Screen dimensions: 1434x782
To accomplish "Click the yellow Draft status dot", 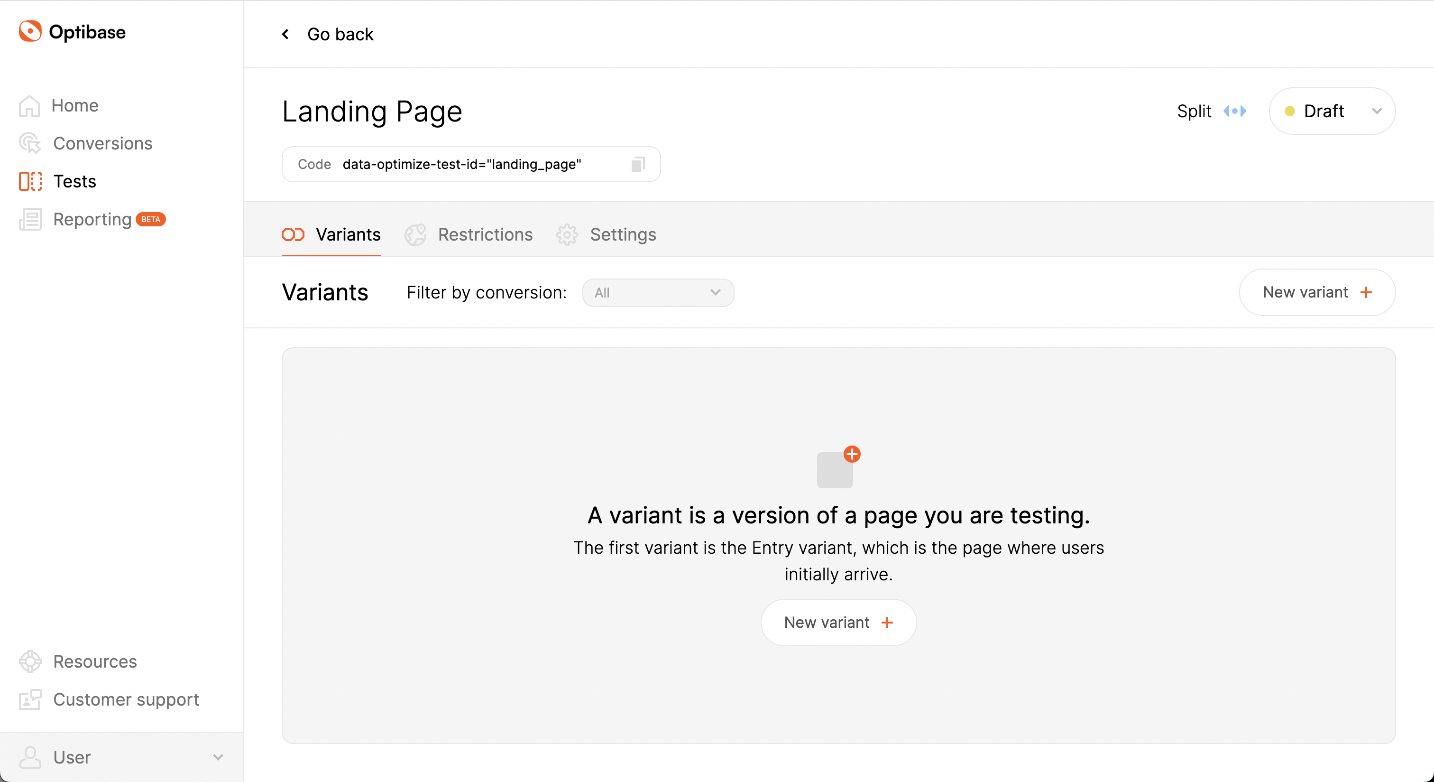I will point(1289,111).
